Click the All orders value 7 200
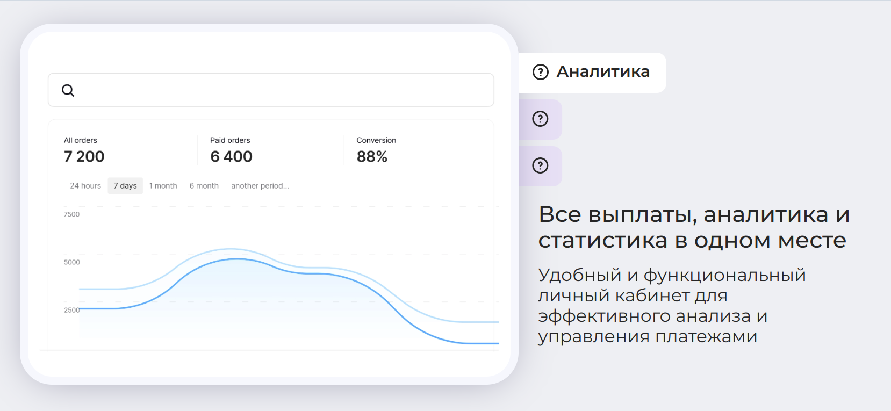Screen dimensions: 891x411 pyautogui.click(x=84, y=157)
